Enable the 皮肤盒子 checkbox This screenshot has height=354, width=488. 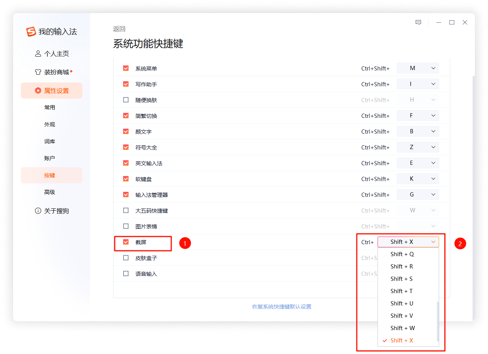[x=126, y=258]
